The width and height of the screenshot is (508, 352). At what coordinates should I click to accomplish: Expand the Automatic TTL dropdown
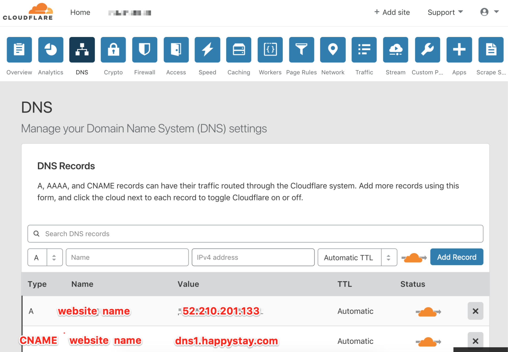tap(357, 258)
